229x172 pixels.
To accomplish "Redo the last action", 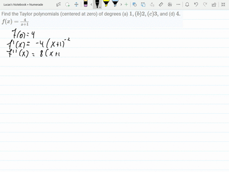I will click(x=205, y=4).
